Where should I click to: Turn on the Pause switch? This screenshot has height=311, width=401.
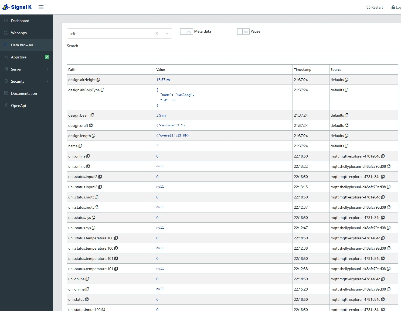[243, 32]
